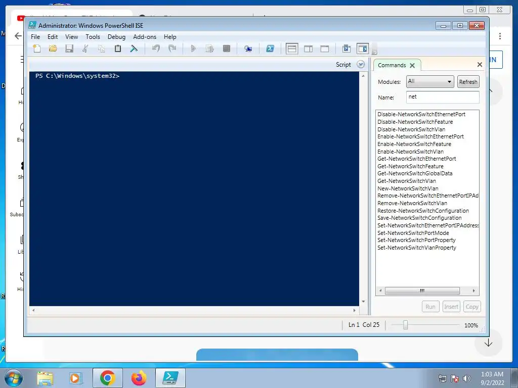
Task: Create a new script with the New icon
Action: tap(36, 49)
